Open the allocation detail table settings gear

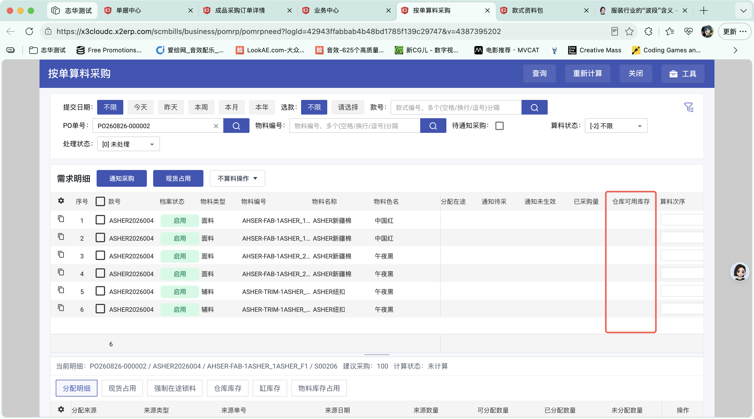pos(61,409)
